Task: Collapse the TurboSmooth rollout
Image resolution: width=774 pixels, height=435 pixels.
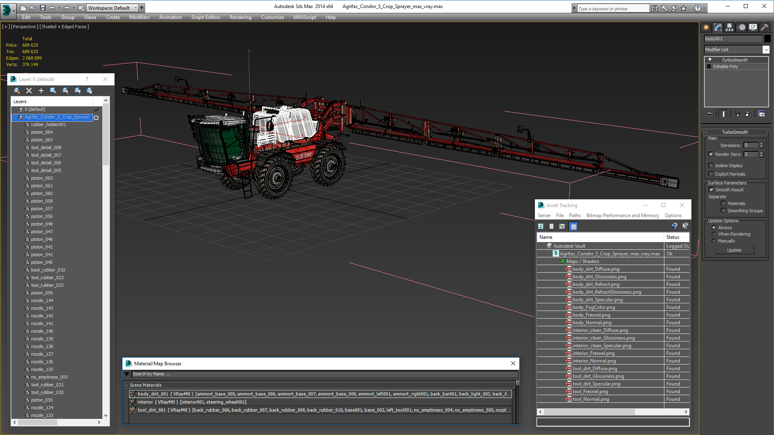Action: [x=706, y=132]
